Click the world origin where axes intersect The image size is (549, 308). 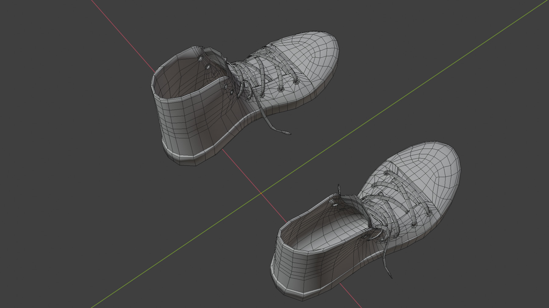(262, 193)
